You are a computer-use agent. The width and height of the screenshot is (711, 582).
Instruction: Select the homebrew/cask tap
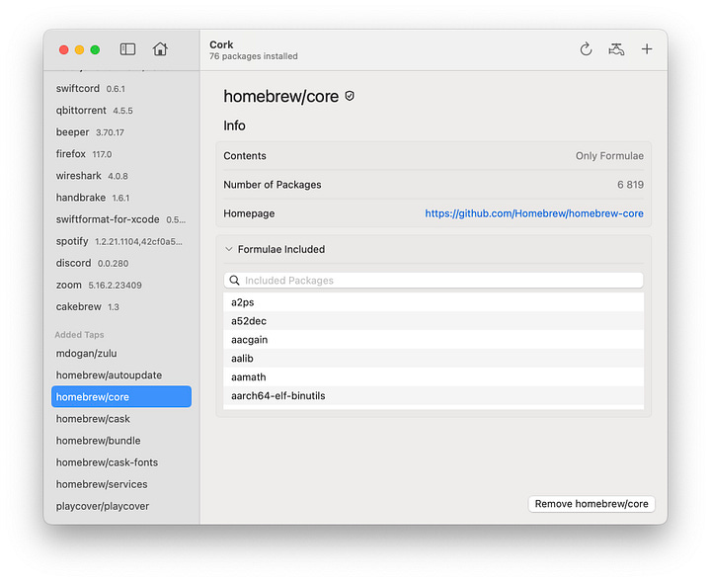(x=121, y=419)
